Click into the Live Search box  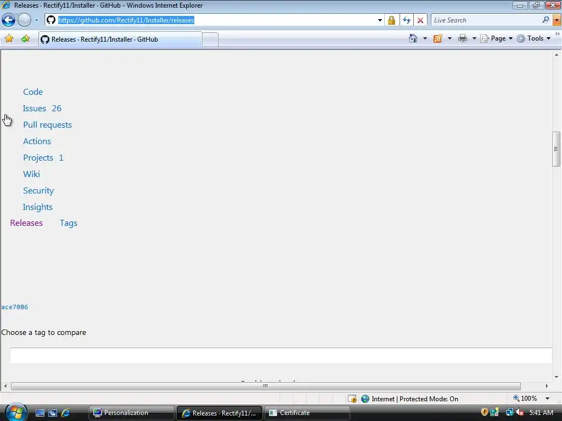coord(486,20)
